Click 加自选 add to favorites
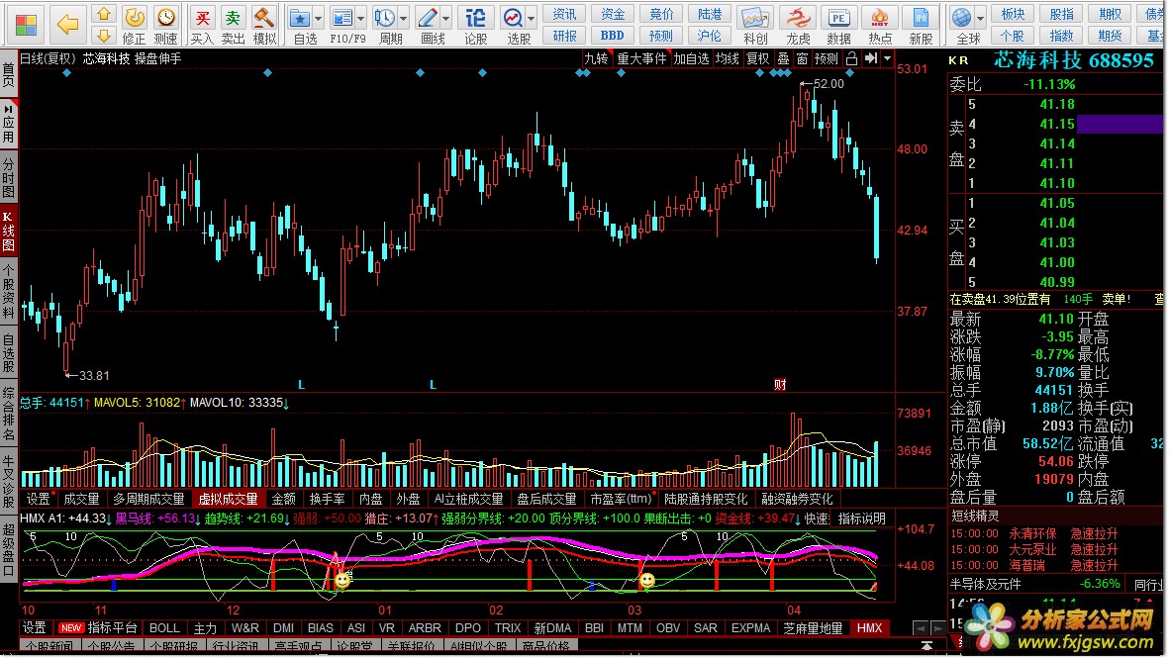This screenshot has height=659, width=1170. point(691,58)
